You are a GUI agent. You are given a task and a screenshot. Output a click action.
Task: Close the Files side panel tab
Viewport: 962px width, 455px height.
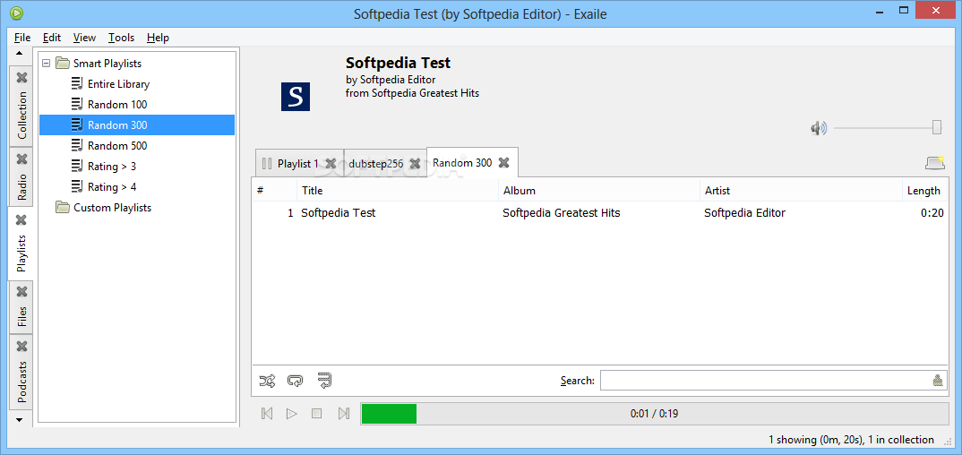click(22, 291)
